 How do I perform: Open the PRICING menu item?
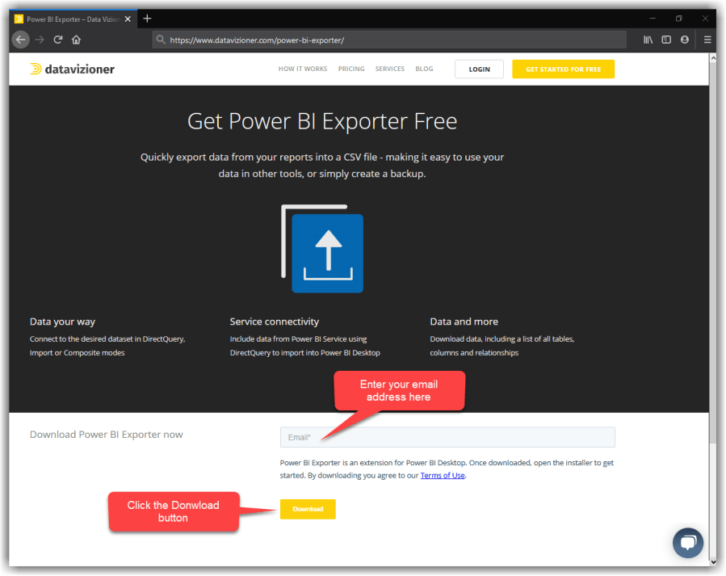[x=351, y=69]
